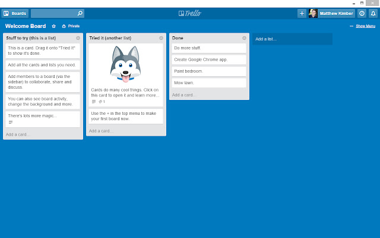The image size is (380, 238).
Task: Minimize the Trello window
Action: pyautogui.click(x=354, y=3)
